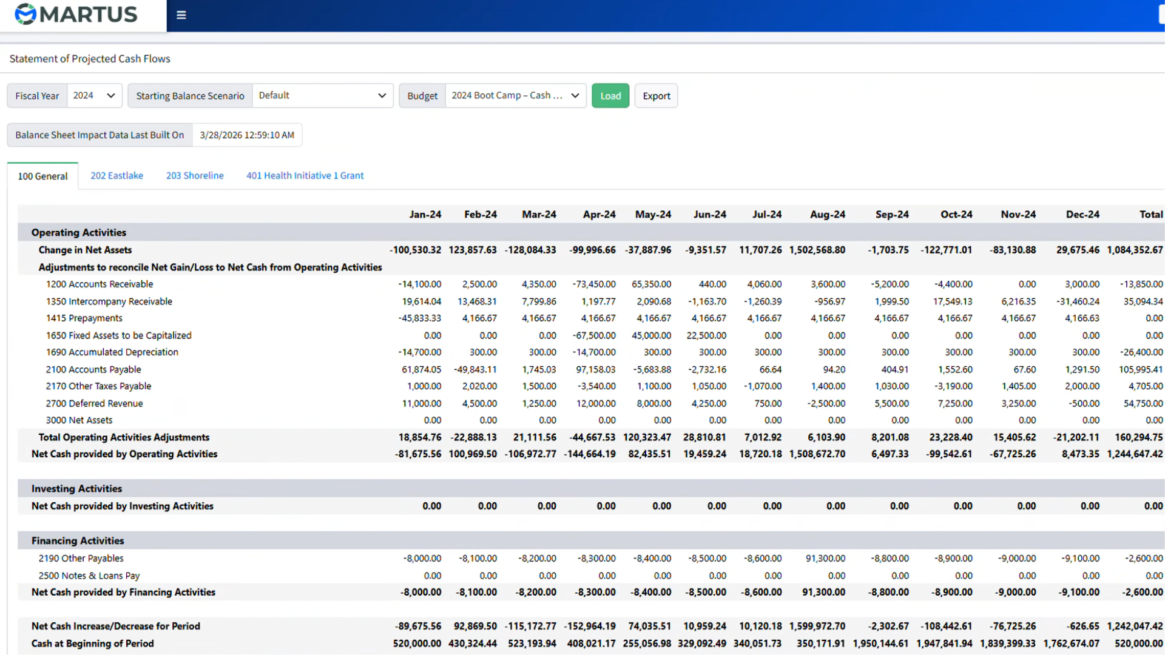
Task: Click the 1200 Accounts Receivable row label
Action: point(100,284)
